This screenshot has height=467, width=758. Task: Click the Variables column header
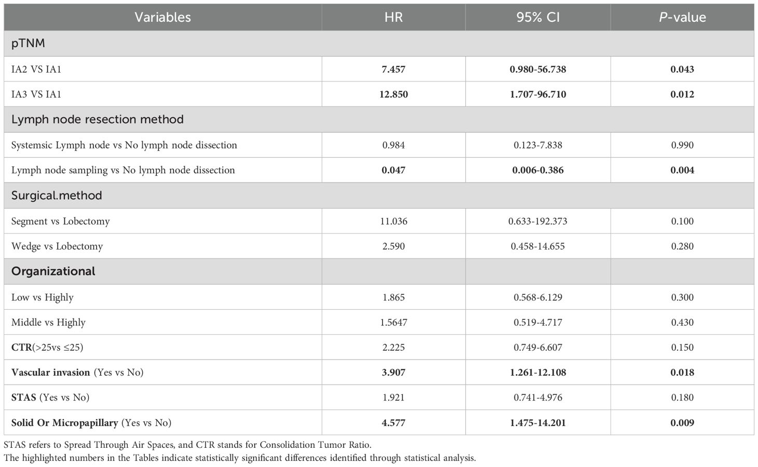click(163, 17)
